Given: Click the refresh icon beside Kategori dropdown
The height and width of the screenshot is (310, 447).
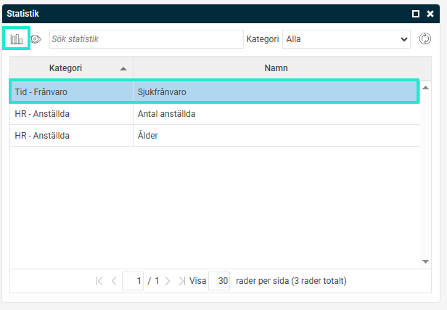Looking at the screenshot, I should [x=425, y=39].
